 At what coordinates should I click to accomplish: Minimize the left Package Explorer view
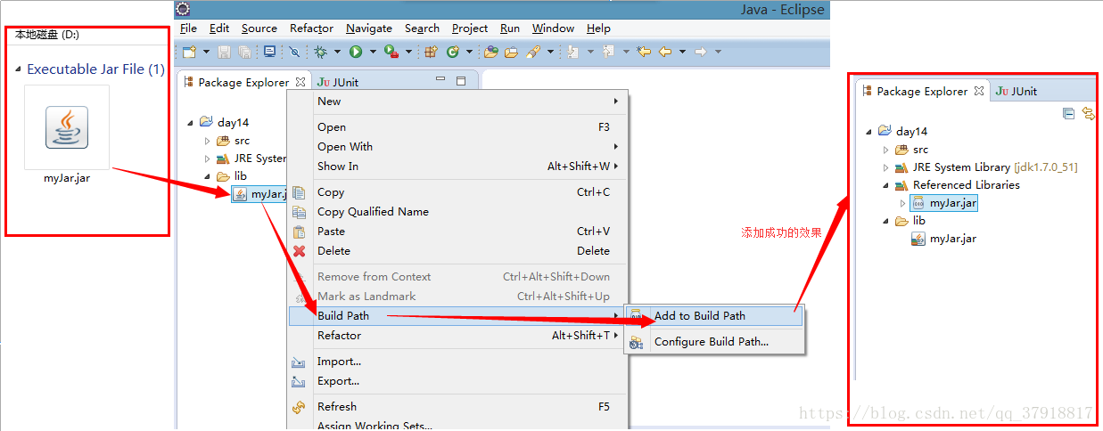click(x=440, y=80)
